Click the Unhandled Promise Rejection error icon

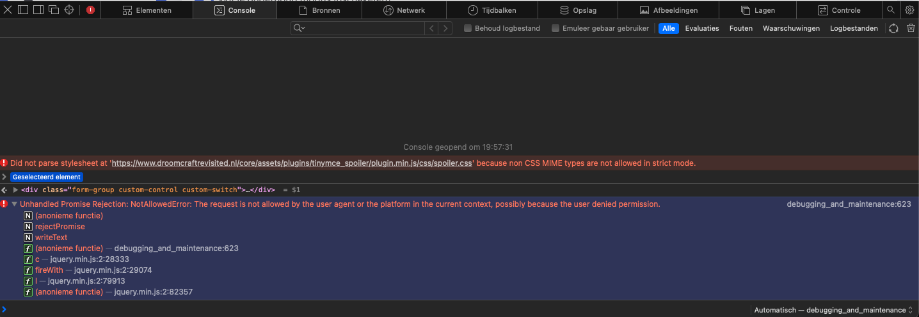[4, 204]
